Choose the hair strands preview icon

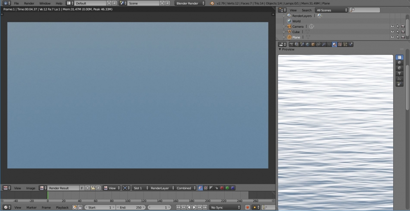(400, 79)
